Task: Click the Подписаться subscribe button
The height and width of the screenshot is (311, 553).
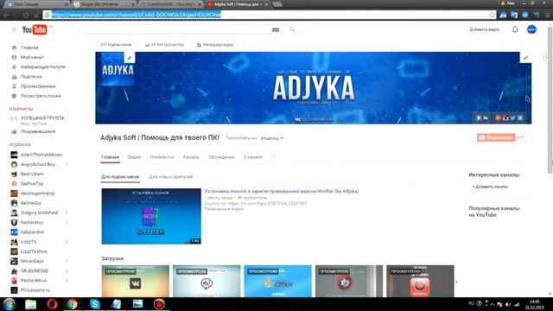Action: 496,137
